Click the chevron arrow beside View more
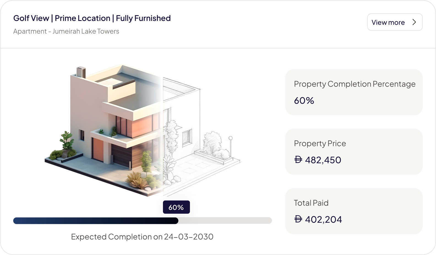Screen dimensions: 436x255 tap(414, 22)
